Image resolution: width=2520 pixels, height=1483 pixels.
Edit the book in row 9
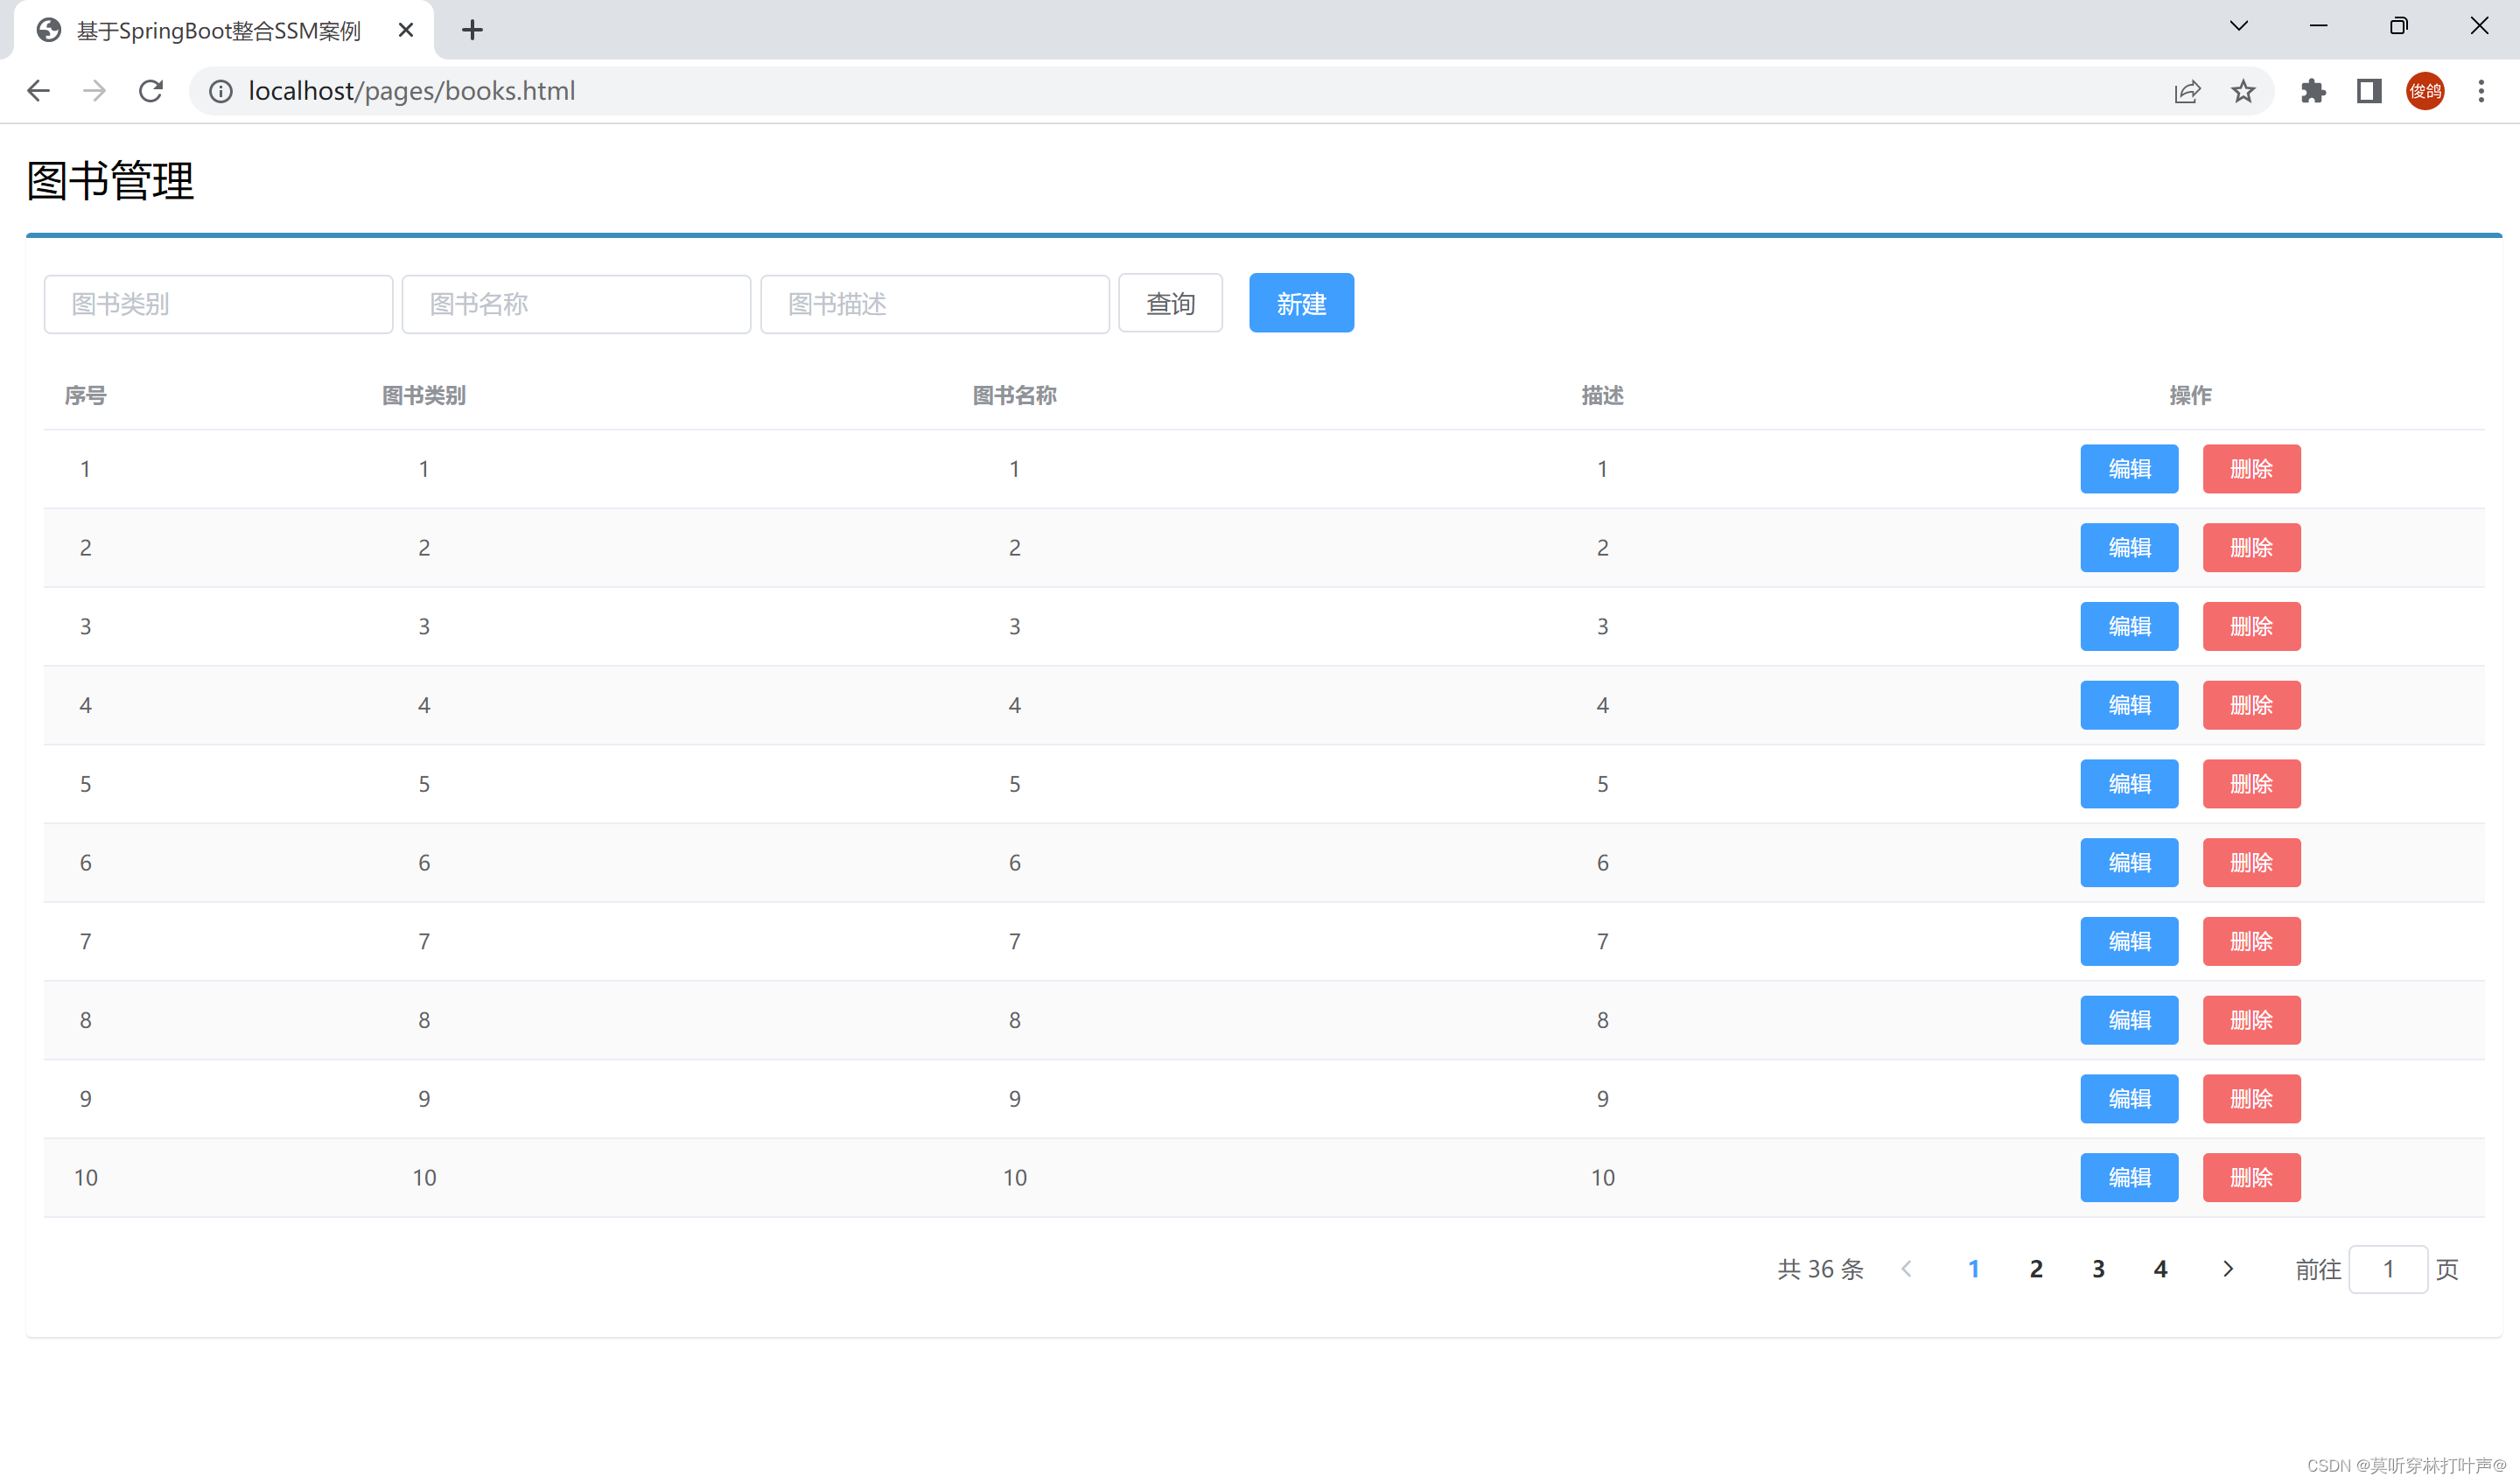(x=2129, y=1099)
